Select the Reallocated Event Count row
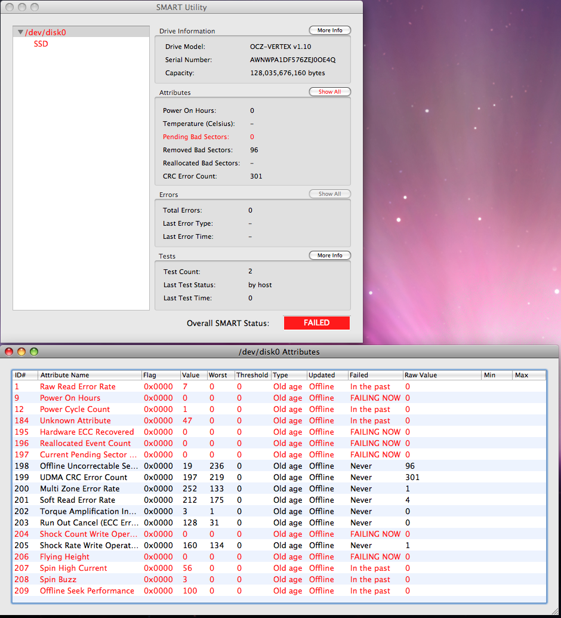Viewport: 561px width, 618px height. pos(279,444)
